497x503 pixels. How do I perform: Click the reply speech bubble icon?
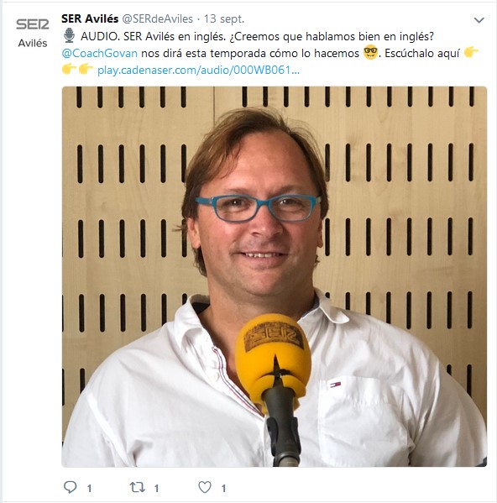coord(70,487)
